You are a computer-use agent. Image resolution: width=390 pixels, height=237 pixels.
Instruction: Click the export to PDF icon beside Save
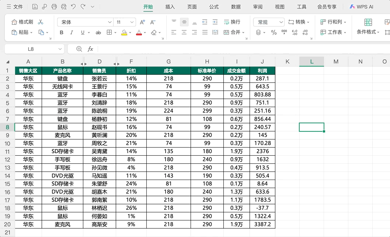[x=45, y=7]
